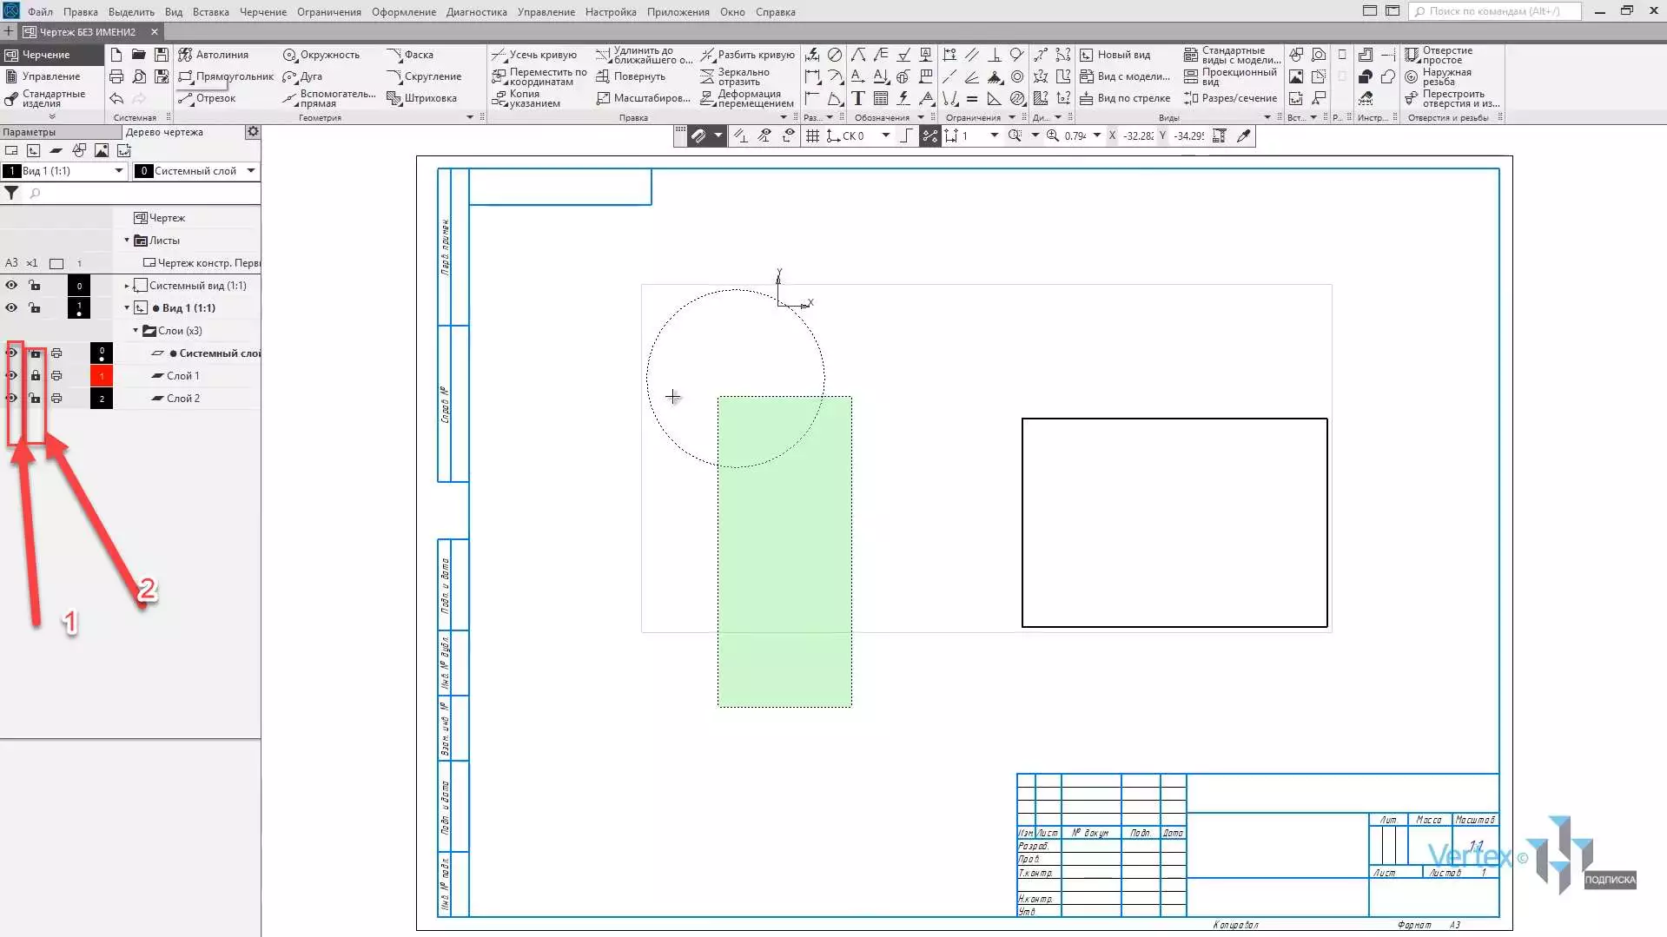This screenshot has height=937, width=1667.
Task: Select the Штриховка hatch tool
Action: coord(422,98)
